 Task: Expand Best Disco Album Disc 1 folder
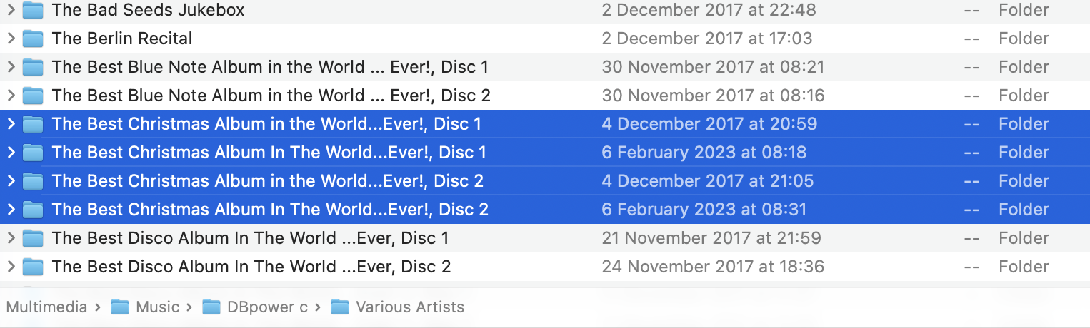coord(11,238)
